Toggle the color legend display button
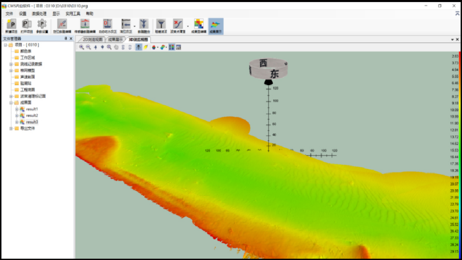The height and width of the screenshot is (260, 462). click(171, 47)
